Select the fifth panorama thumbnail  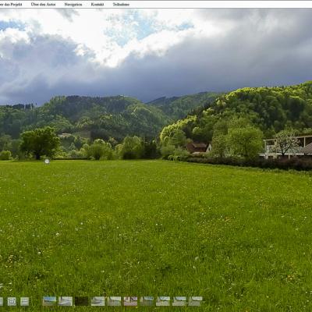pos(114,301)
